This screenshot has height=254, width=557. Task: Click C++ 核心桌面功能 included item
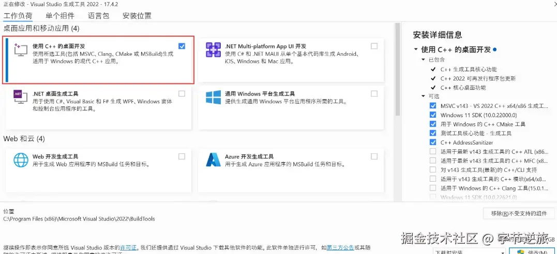[x=463, y=88]
